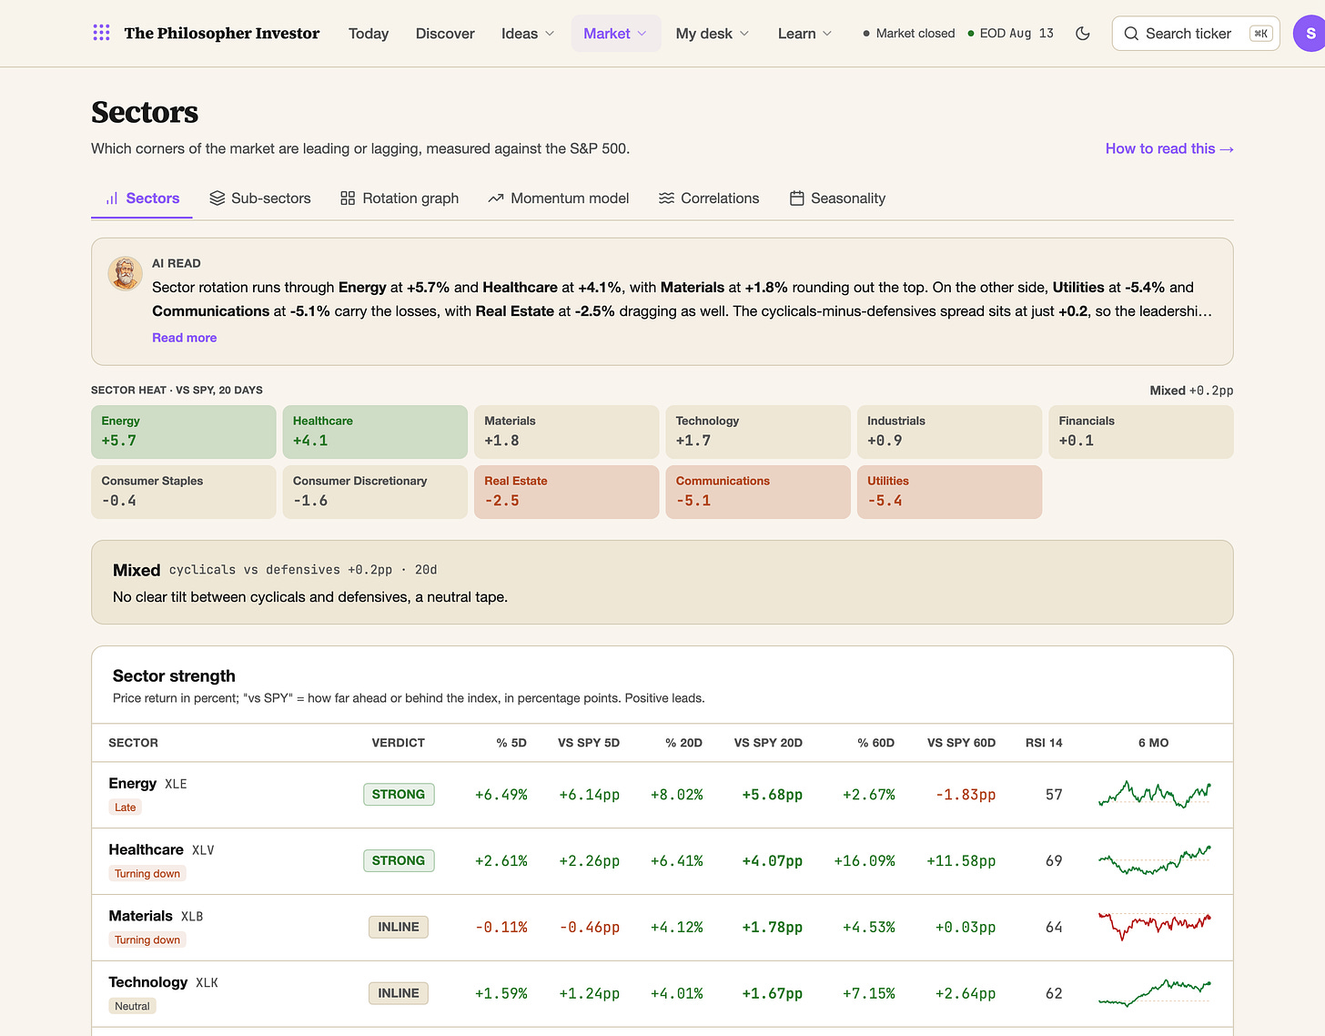This screenshot has height=1036, width=1325.
Task: Open the Sub-sectors tab
Action: 260,198
